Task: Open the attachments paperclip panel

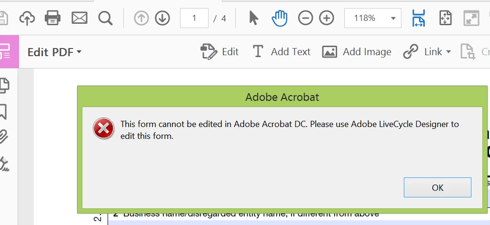Action: [4, 137]
